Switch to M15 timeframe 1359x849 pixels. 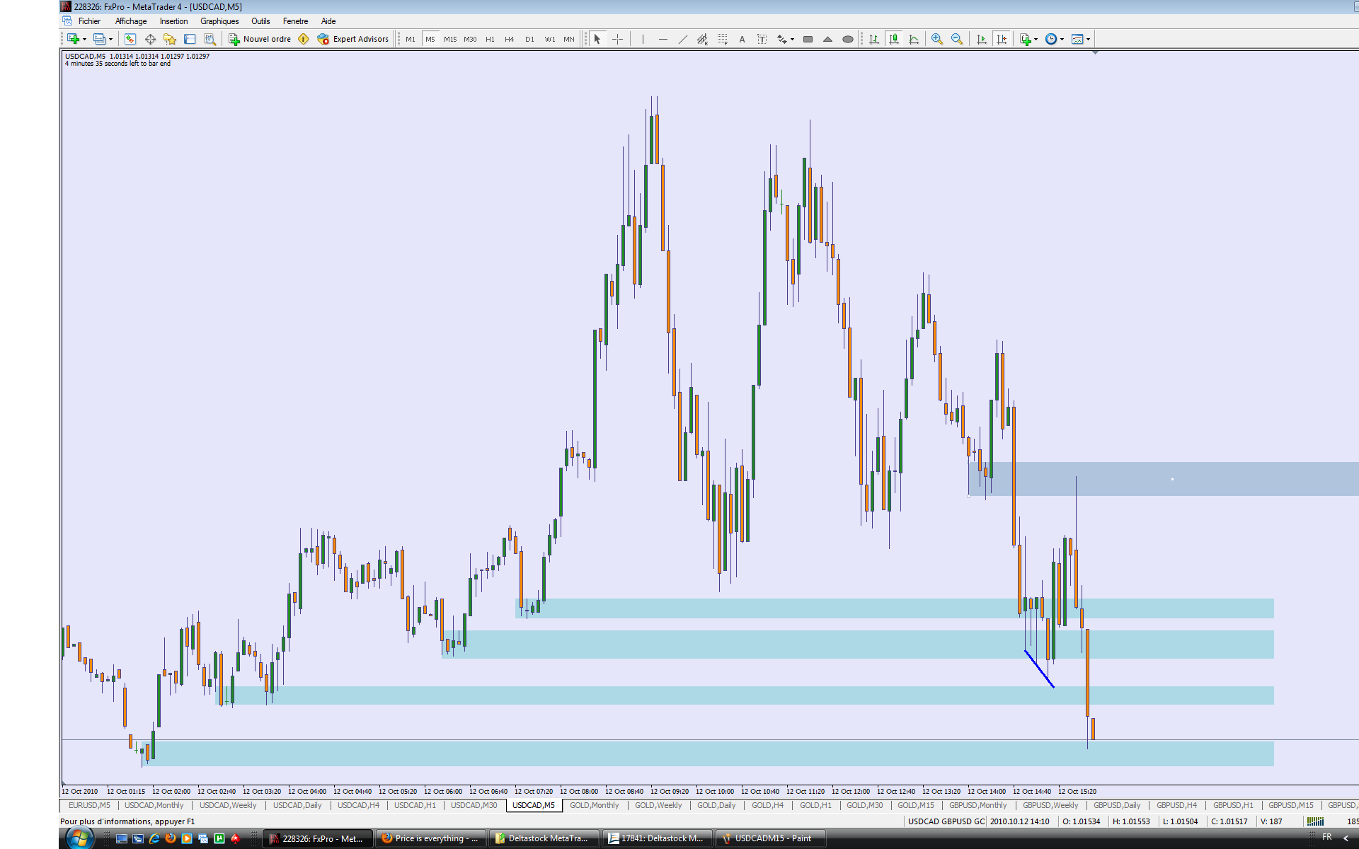coord(450,39)
